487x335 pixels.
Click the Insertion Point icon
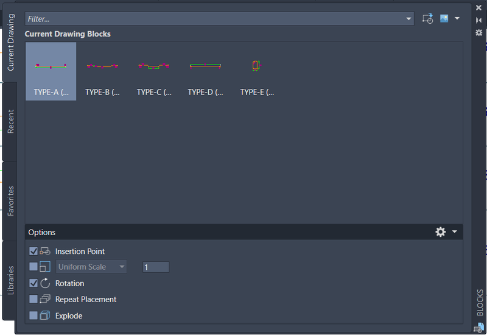click(45, 251)
